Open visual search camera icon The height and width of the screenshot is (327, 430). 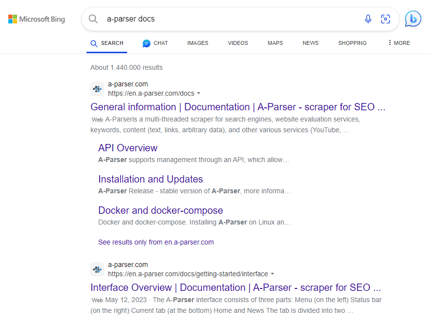[x=386, y=19]
